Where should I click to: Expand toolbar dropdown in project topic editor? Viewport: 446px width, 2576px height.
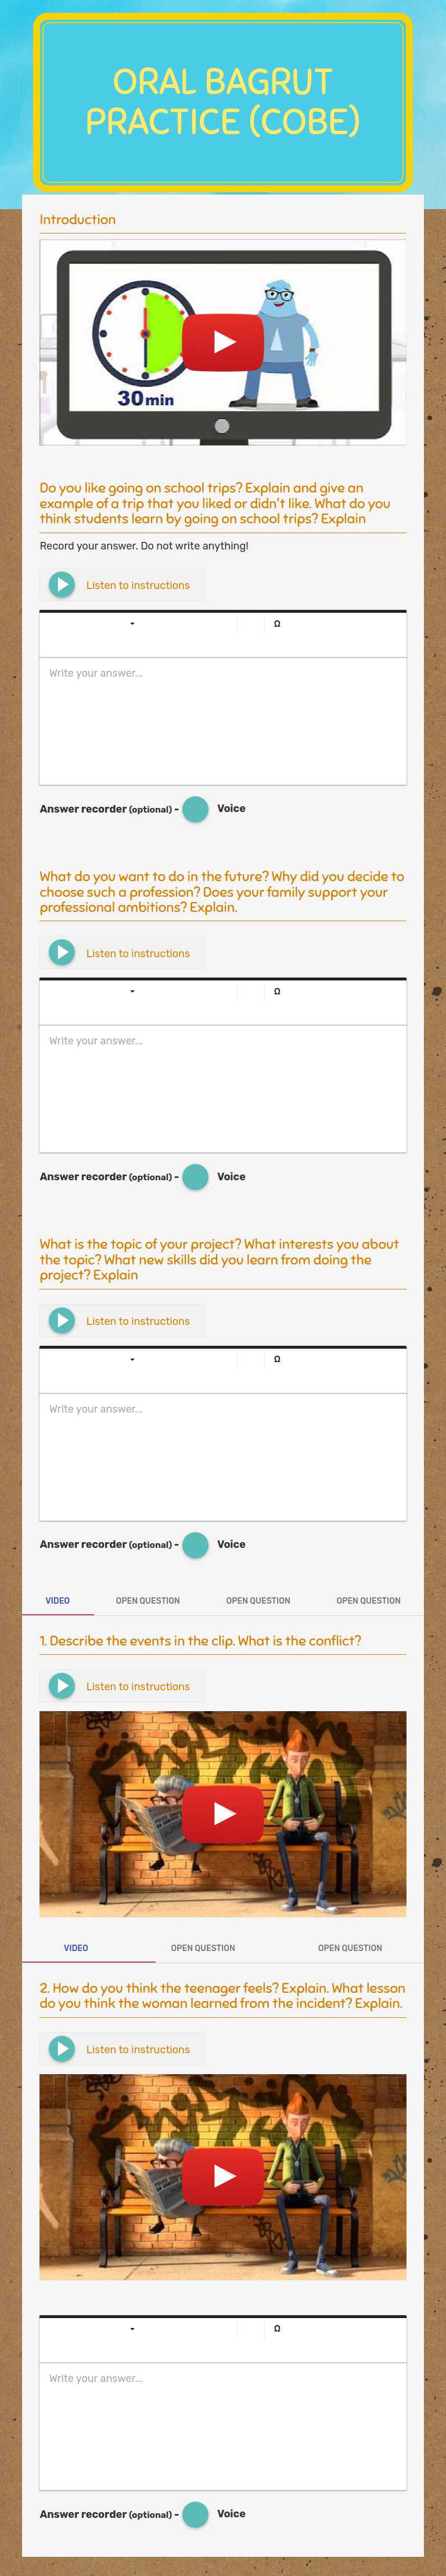(x=132, y=1359)
